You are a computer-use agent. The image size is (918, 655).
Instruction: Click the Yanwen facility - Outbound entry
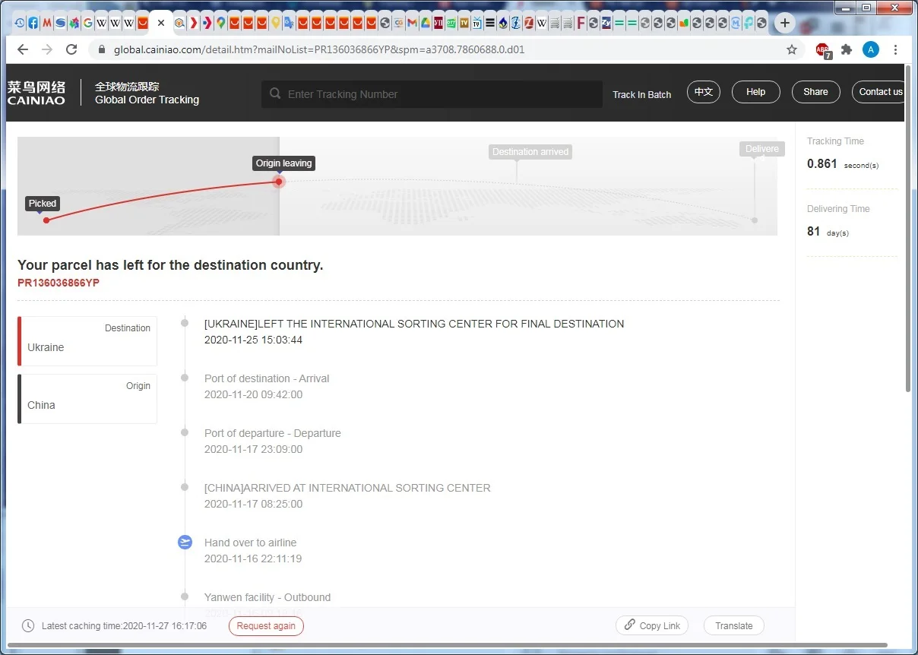pyautogui.click(x=267, y=597)
